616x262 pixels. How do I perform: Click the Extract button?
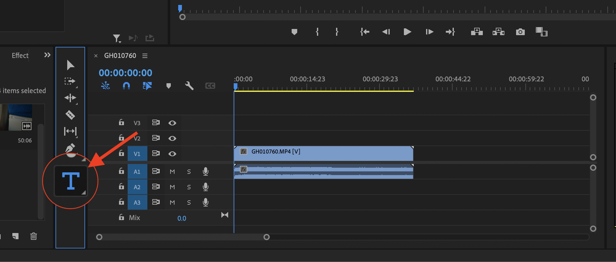click(x=499, y=32)
